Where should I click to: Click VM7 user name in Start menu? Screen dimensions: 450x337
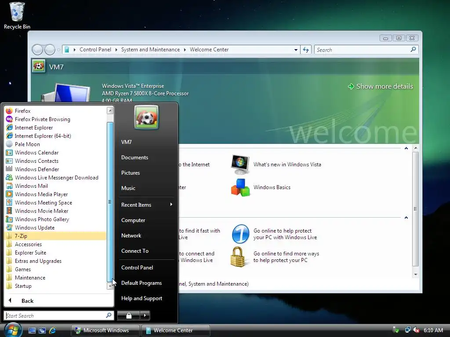tap(146, 142)
